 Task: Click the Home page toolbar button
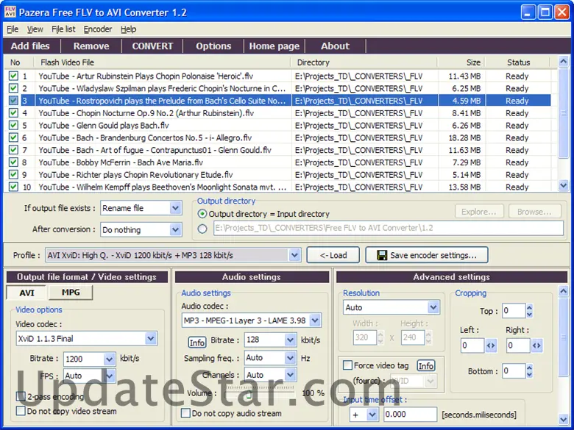click(274, 46)
